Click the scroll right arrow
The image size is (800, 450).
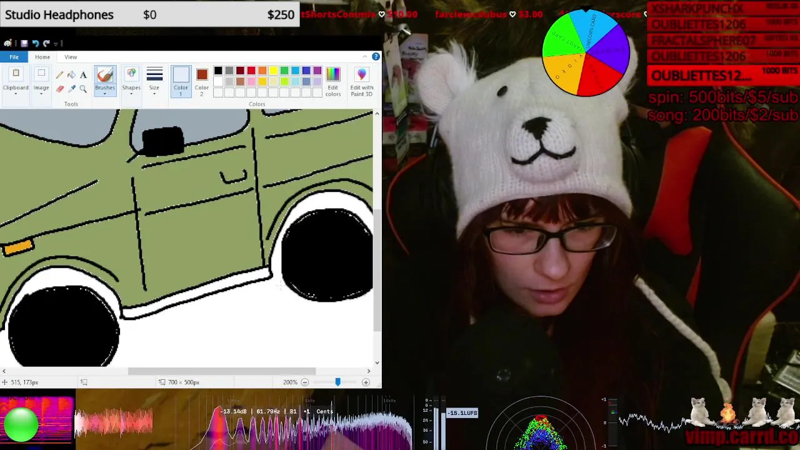point(368,371)
